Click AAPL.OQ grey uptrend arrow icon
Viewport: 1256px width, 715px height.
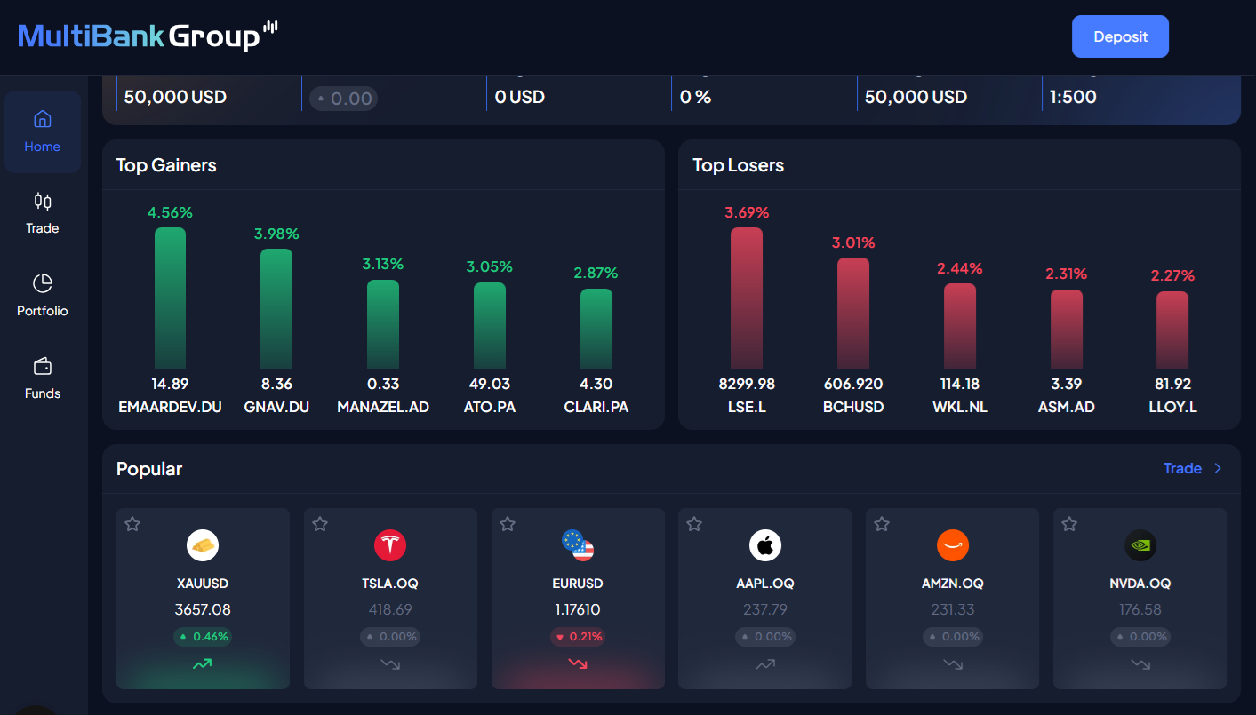point(765,663)
